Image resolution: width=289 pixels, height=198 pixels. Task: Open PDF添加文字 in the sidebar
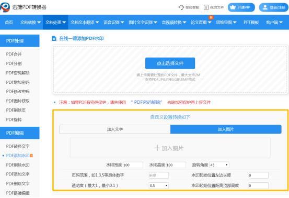click(18, 174)
